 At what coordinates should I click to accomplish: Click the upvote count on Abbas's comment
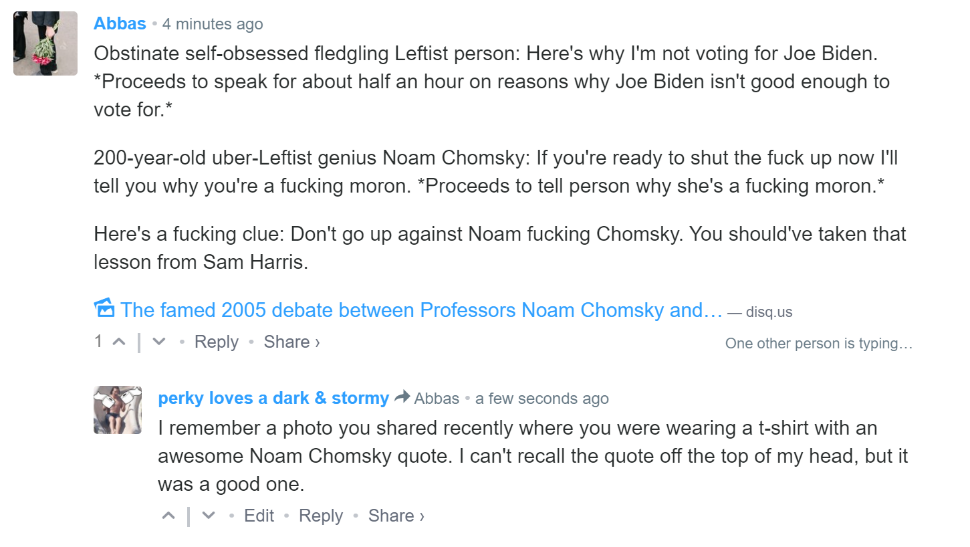(98, 342)
